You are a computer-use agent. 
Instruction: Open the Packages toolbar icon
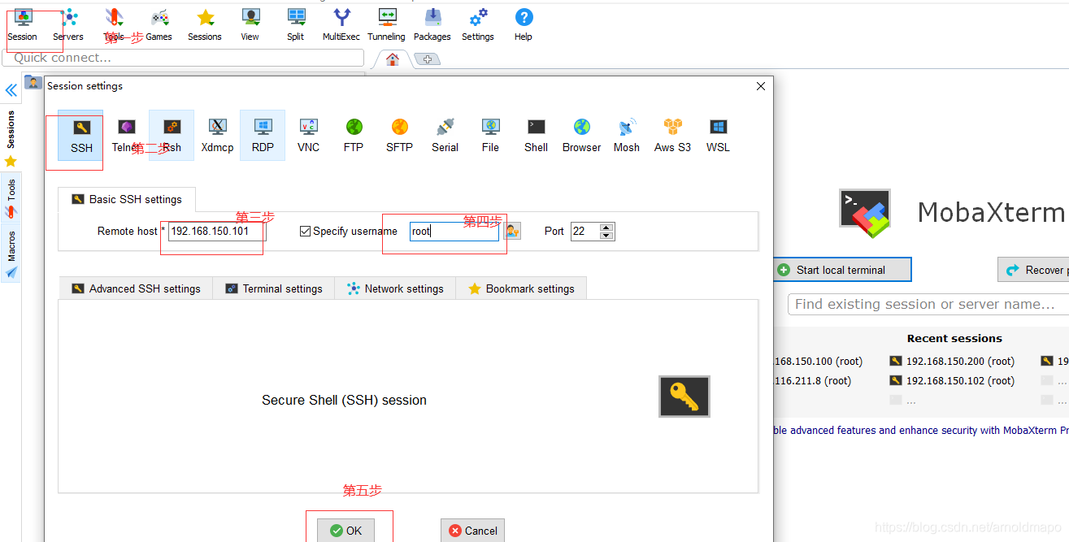(x=432, y=25)
